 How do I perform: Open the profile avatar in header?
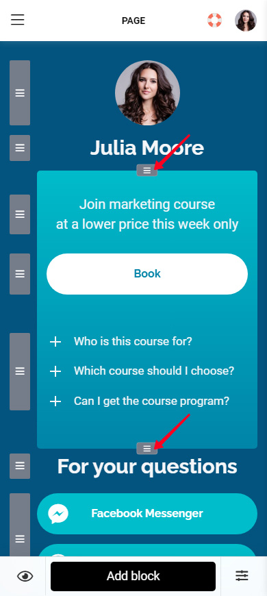point(246,21)
